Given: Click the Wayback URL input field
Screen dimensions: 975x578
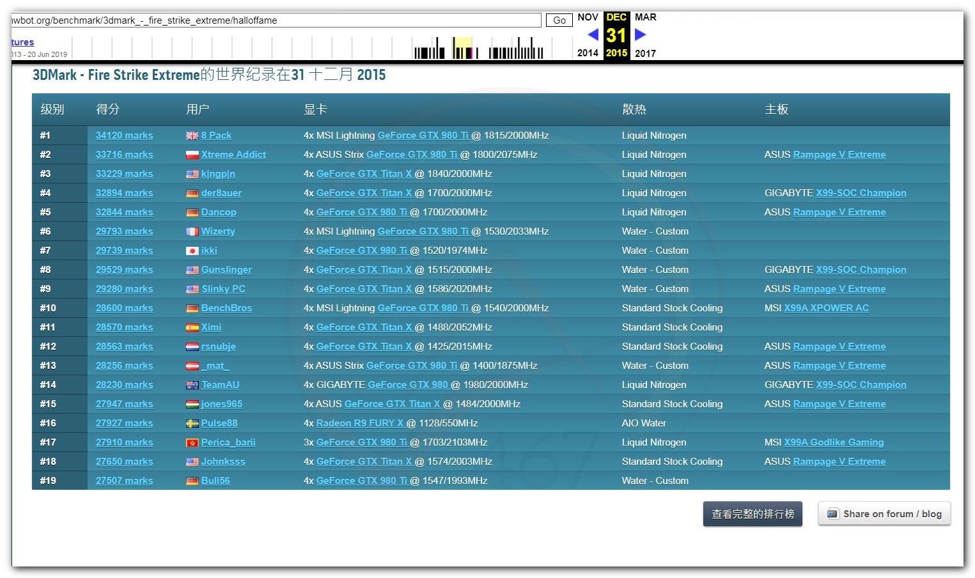Looking at the screenshot, I should coord(276,20).
